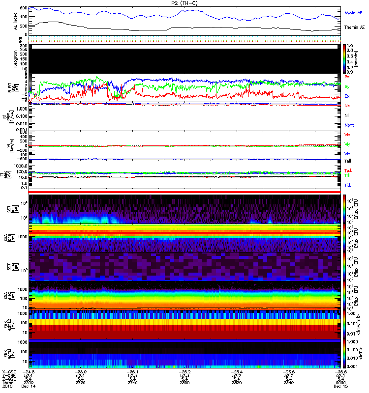Viewport: 369px width, 393px height.
Task: Click the Dec 14 date label
Action: [x=29, y=386]
